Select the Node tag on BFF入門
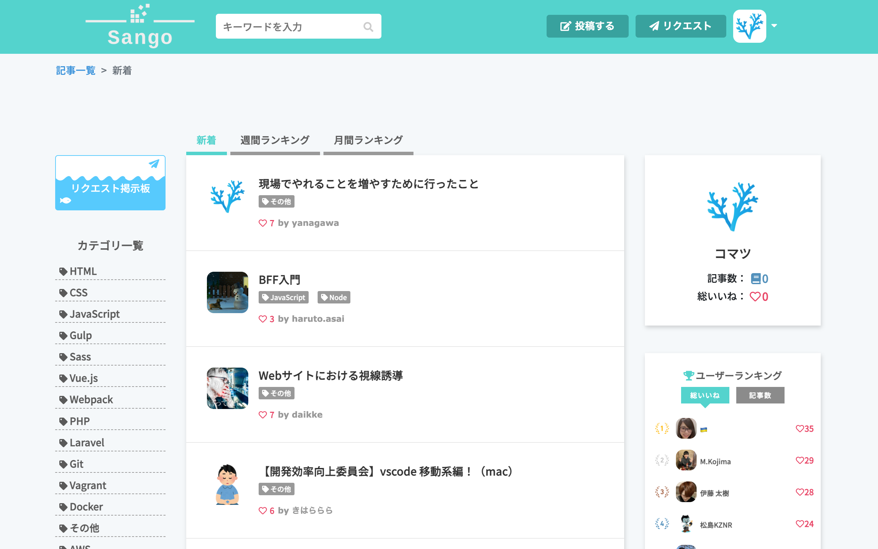878x549 pixels. coord(334,297)
